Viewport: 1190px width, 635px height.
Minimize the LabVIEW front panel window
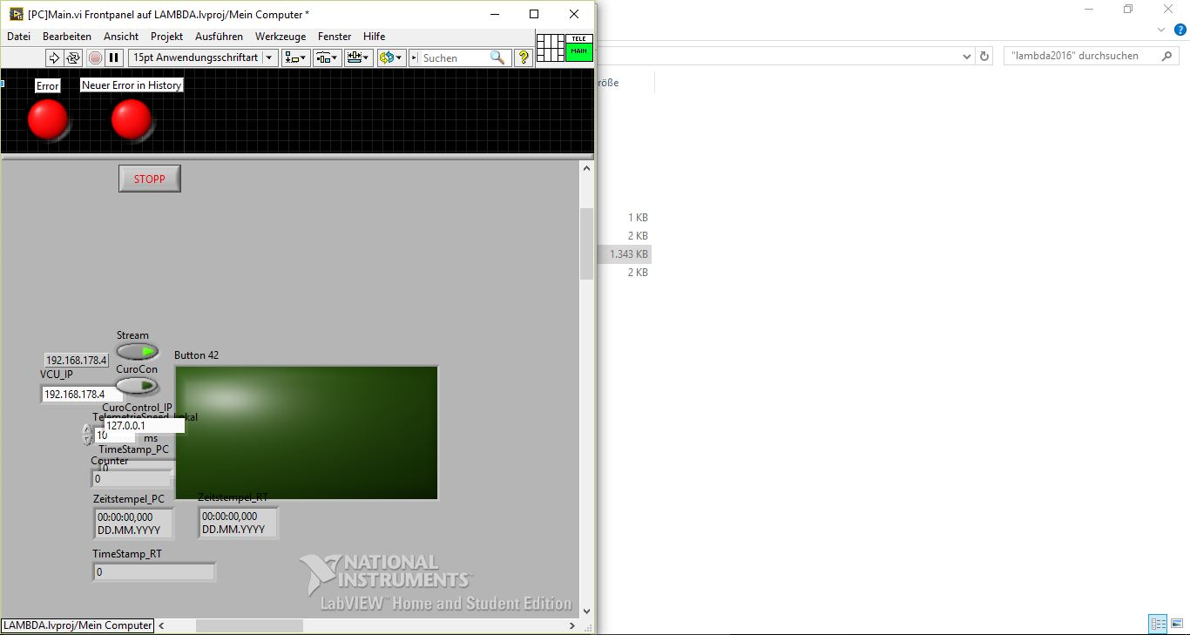(495, 14)
